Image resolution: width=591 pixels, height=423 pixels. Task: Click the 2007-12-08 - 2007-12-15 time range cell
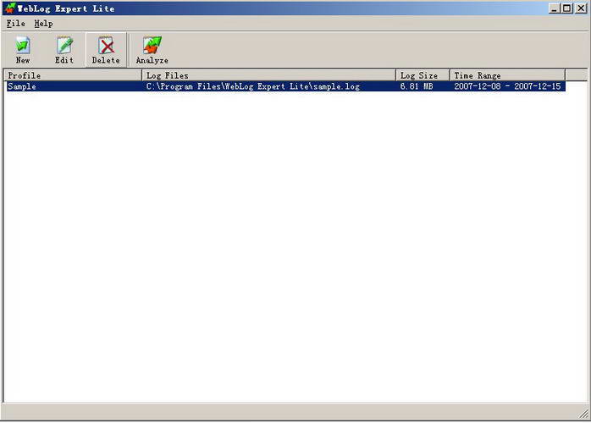507,86
